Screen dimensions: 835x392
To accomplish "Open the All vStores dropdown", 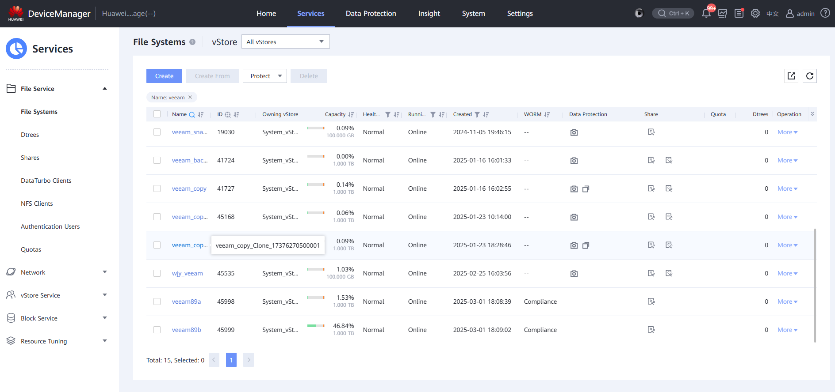I will click(x=285, y=42).
